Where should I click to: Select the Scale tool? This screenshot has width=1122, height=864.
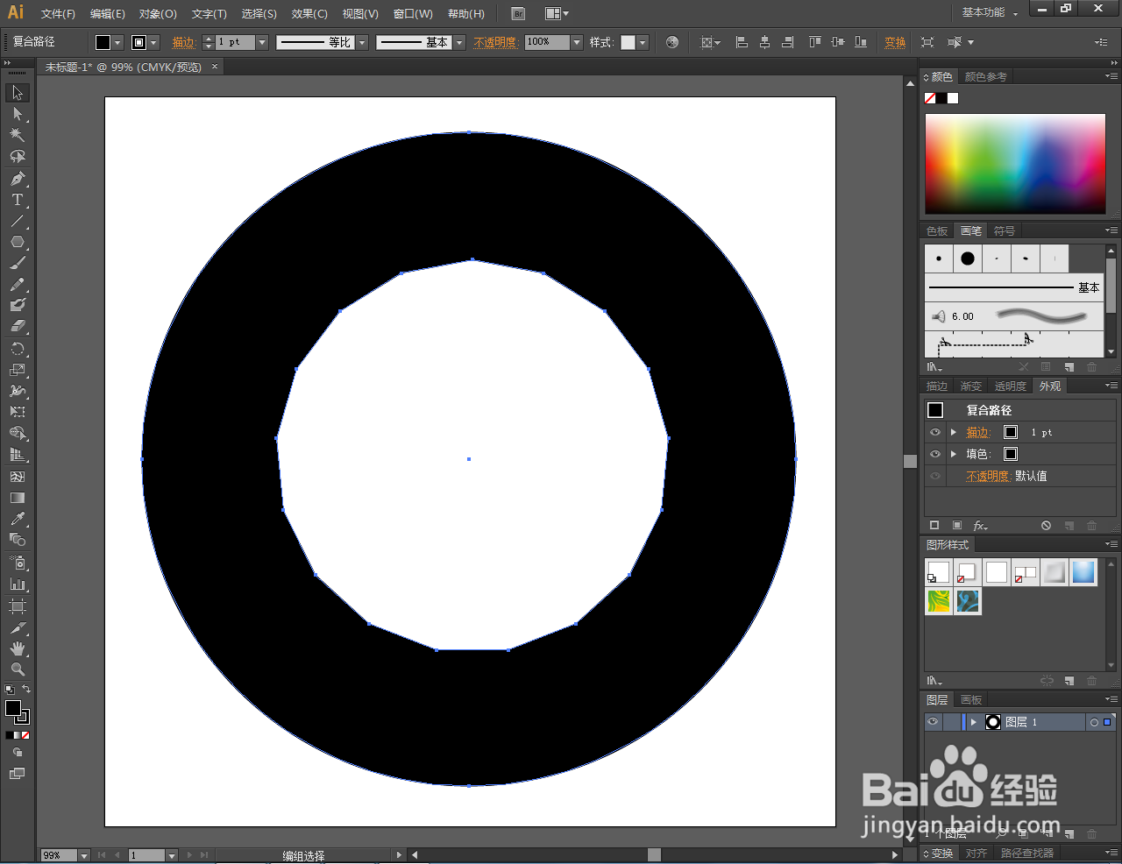pyautogui.click(x=17, y=370)
